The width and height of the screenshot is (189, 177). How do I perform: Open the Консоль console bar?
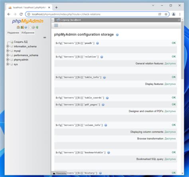(59, 173)
